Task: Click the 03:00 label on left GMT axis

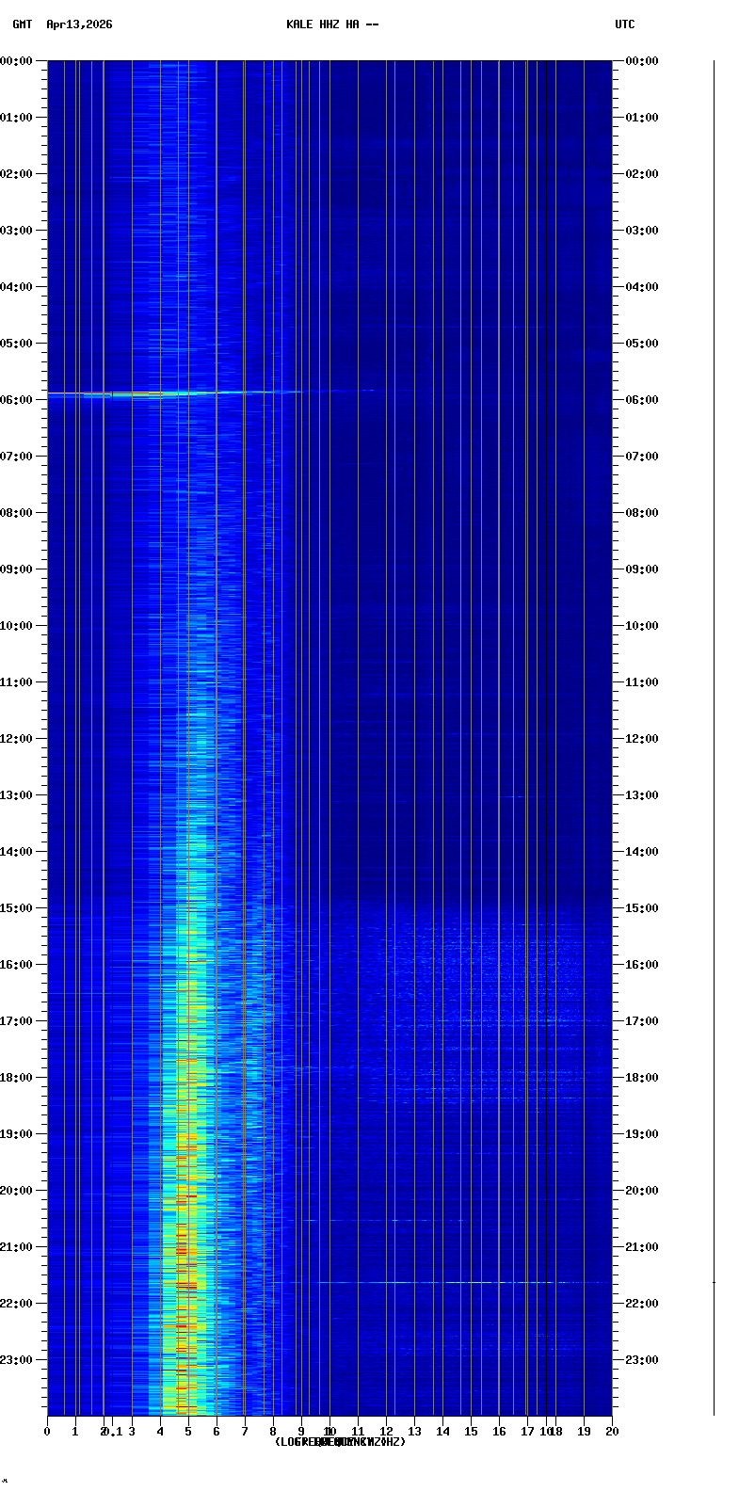Action: pos(17,231)
